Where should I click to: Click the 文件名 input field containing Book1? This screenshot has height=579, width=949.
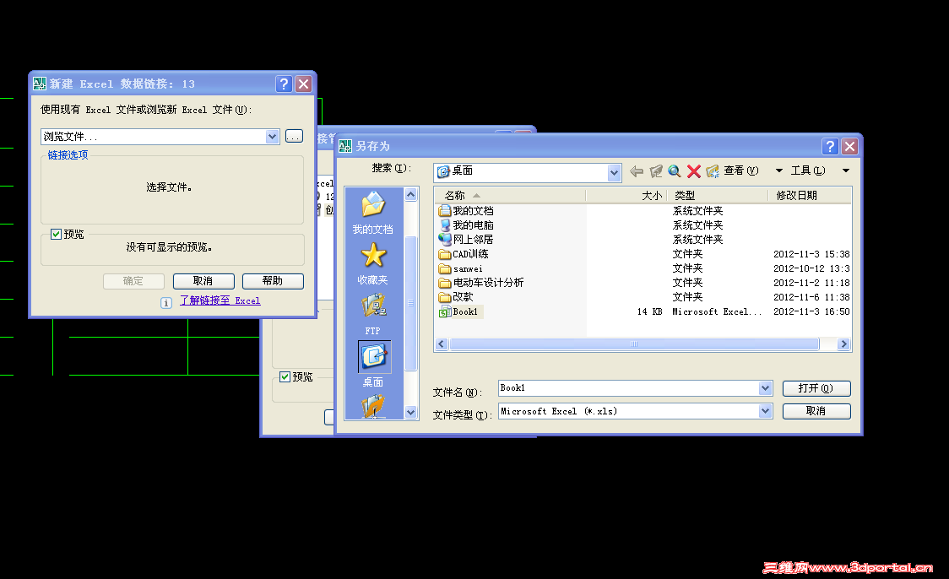628,388
